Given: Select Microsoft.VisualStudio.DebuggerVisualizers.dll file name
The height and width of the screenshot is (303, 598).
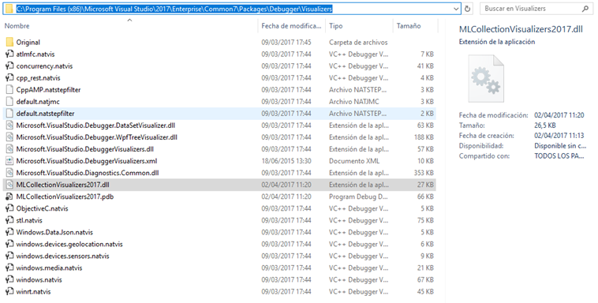Looking at the screenshot, I should click(x=84, y=149).
